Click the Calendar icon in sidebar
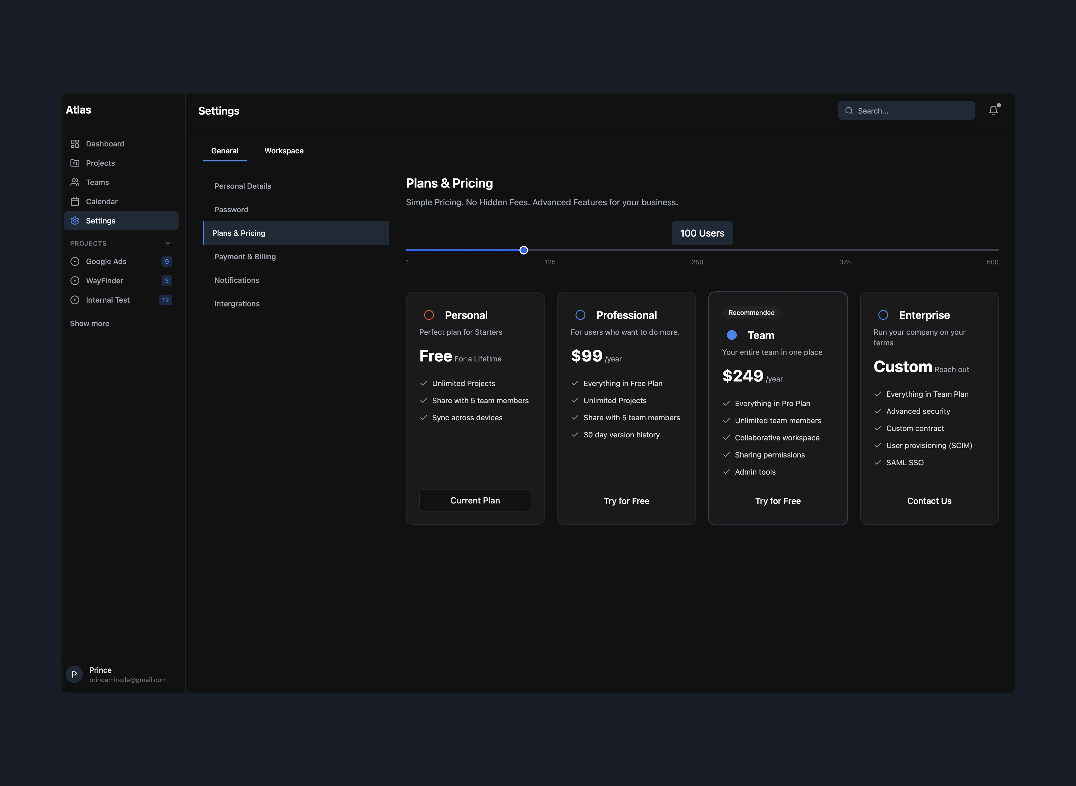This screenshot has width=1076, height=786. click(x=75, y=201)
